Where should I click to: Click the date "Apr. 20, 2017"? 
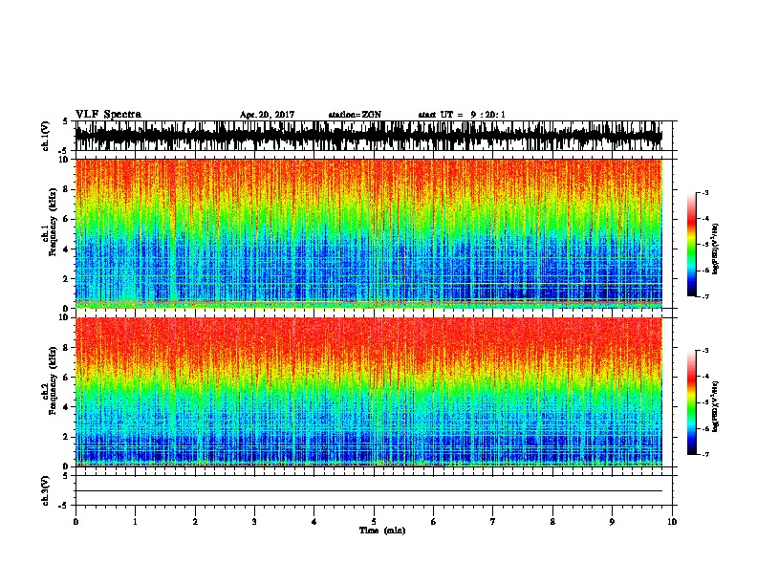click(267, 115)
